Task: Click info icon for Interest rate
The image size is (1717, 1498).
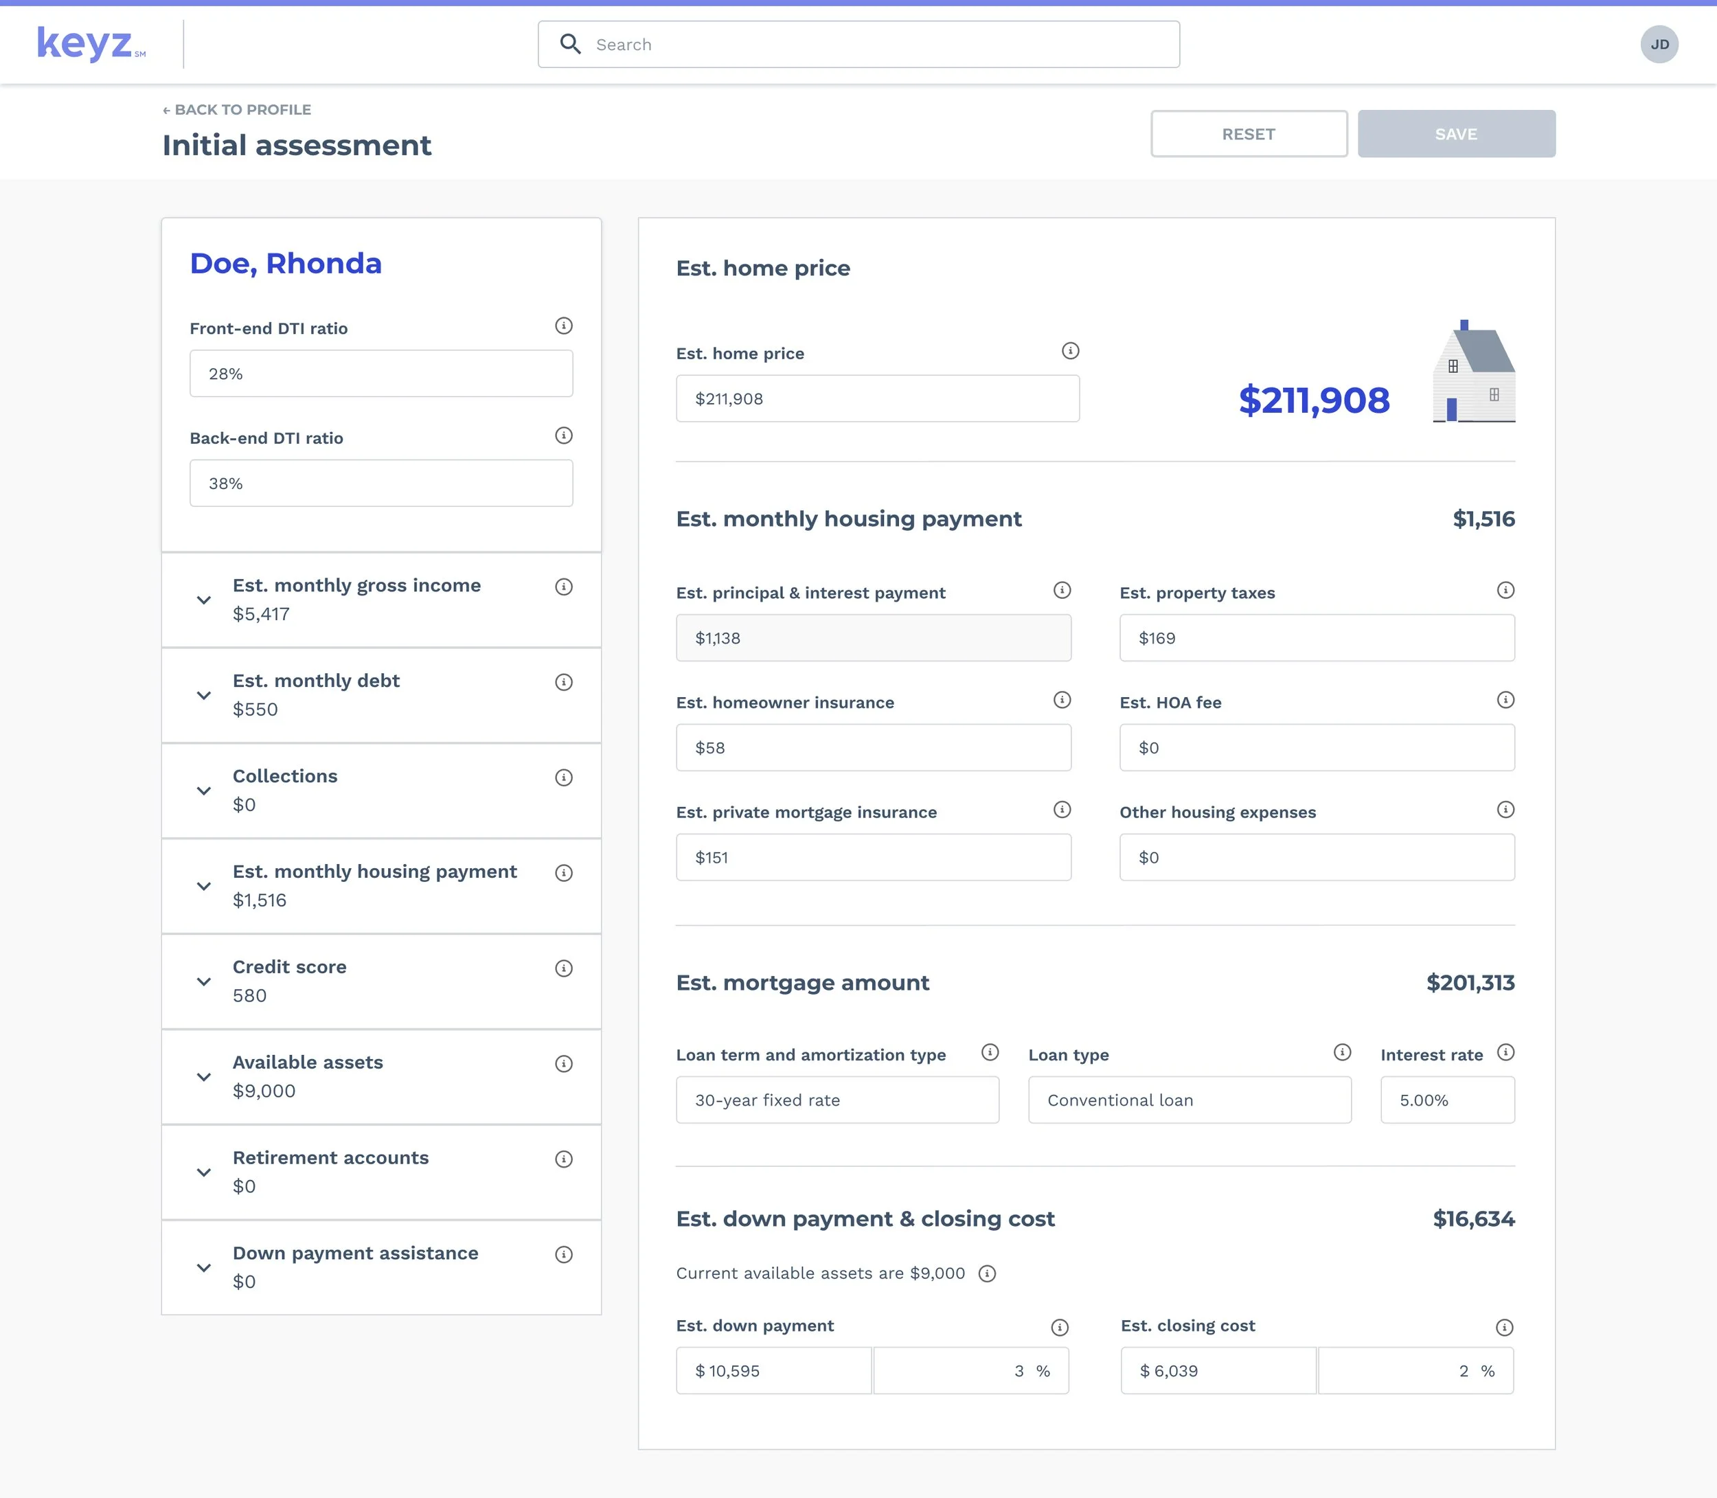Action: point(1505,1052)
